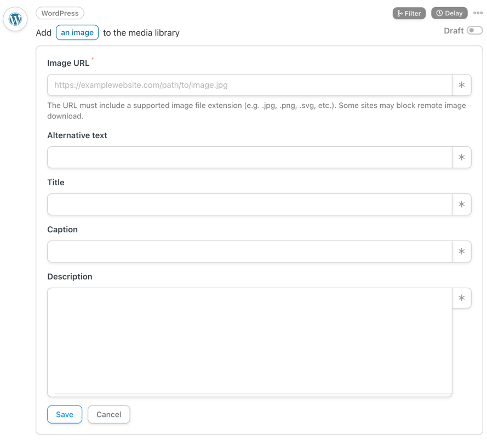Click asterisk icon beside Title field
Screen dimensions: 487x440
click(x=462, y=204)
